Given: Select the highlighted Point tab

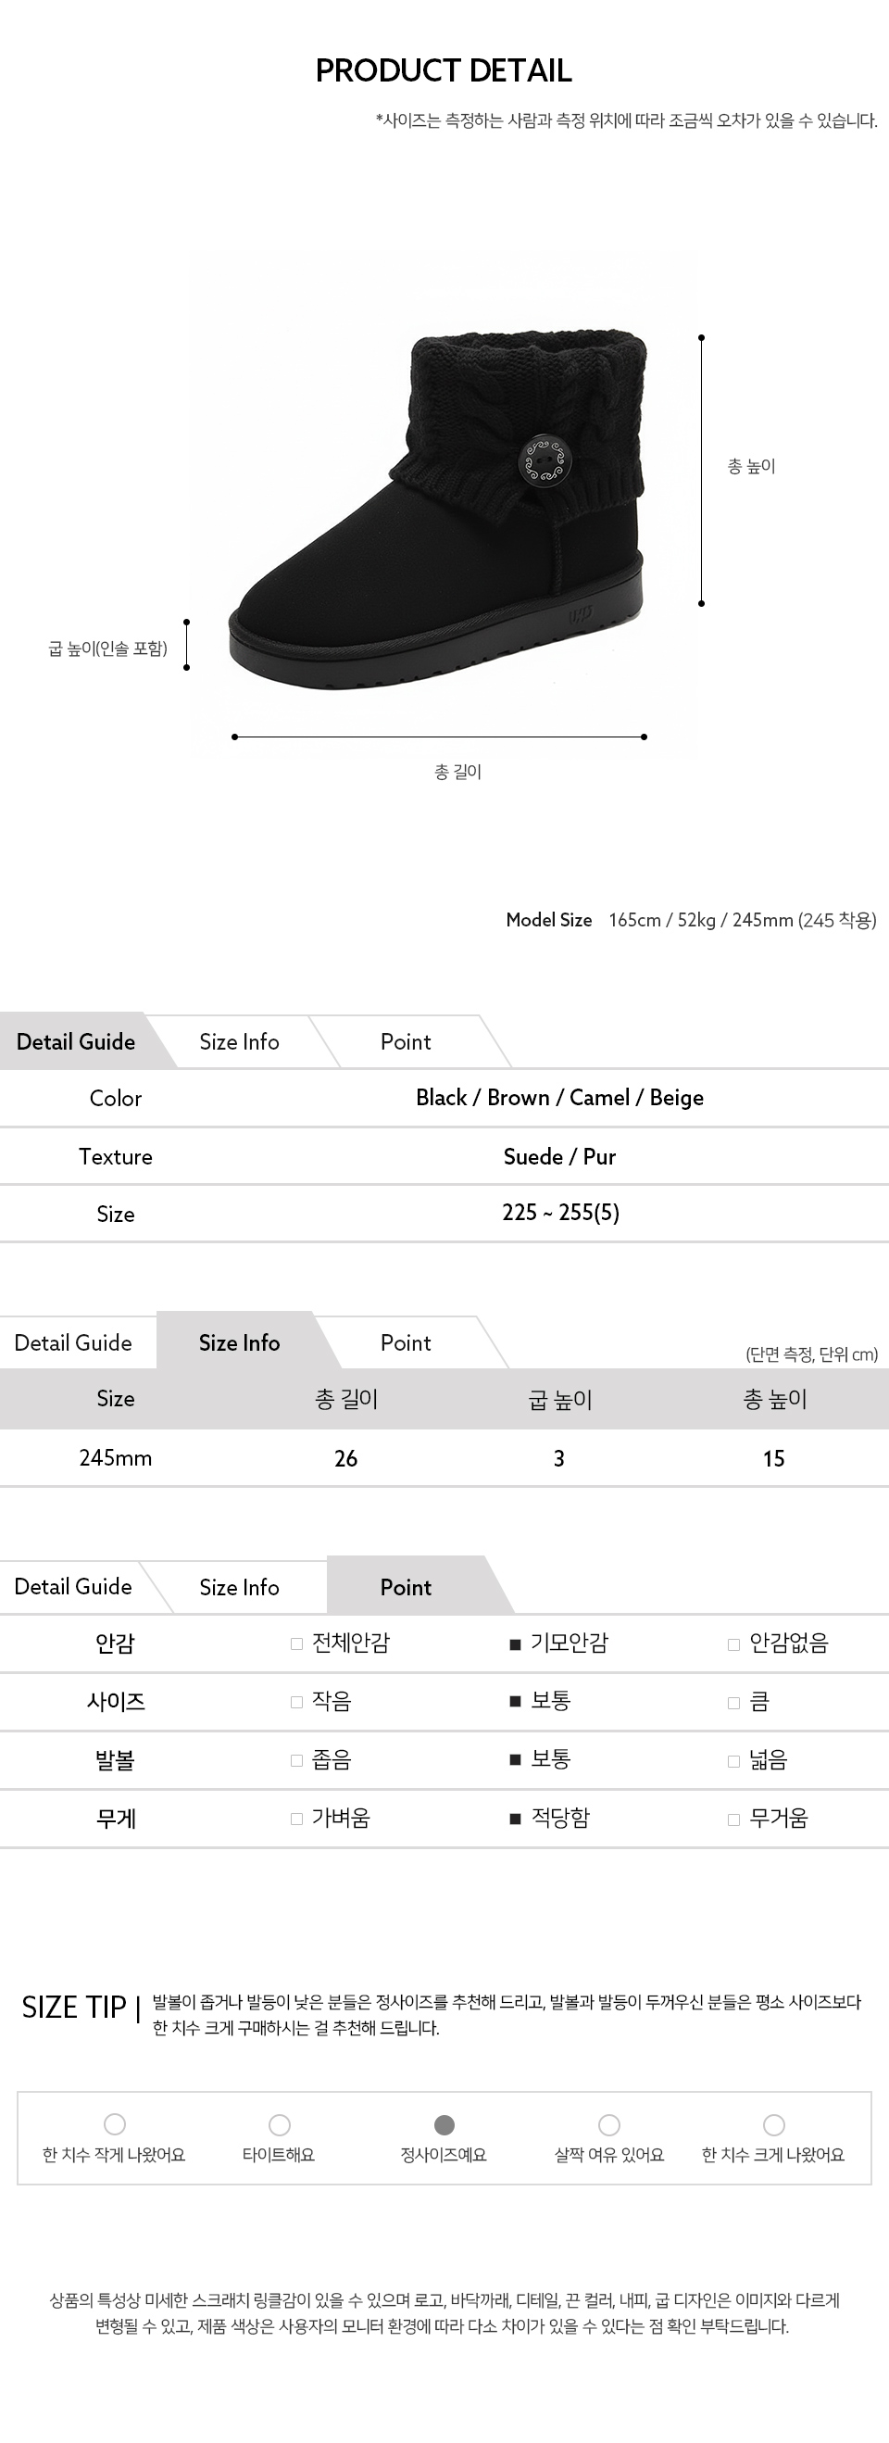Looking at the screenshot, I should click(x=406, y=1587).
